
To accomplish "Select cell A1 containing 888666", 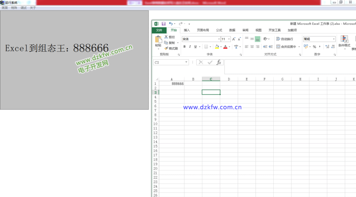I will 172,84.
